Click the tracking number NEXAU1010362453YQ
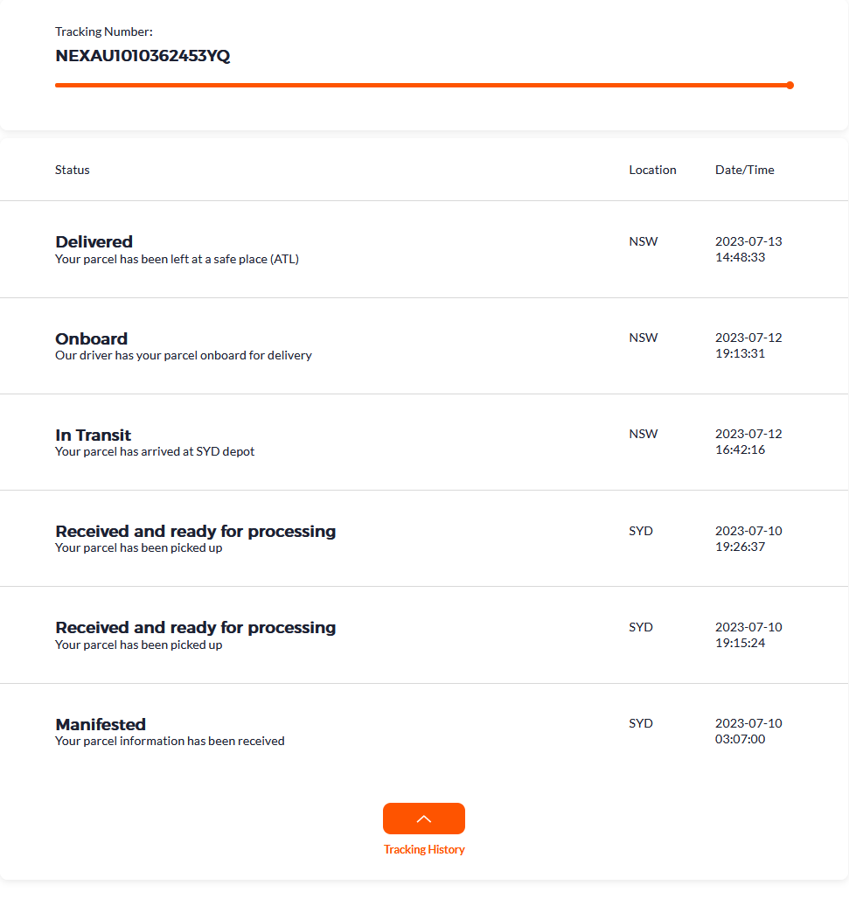This screenshot has width=849, height=906. (143, 56)
